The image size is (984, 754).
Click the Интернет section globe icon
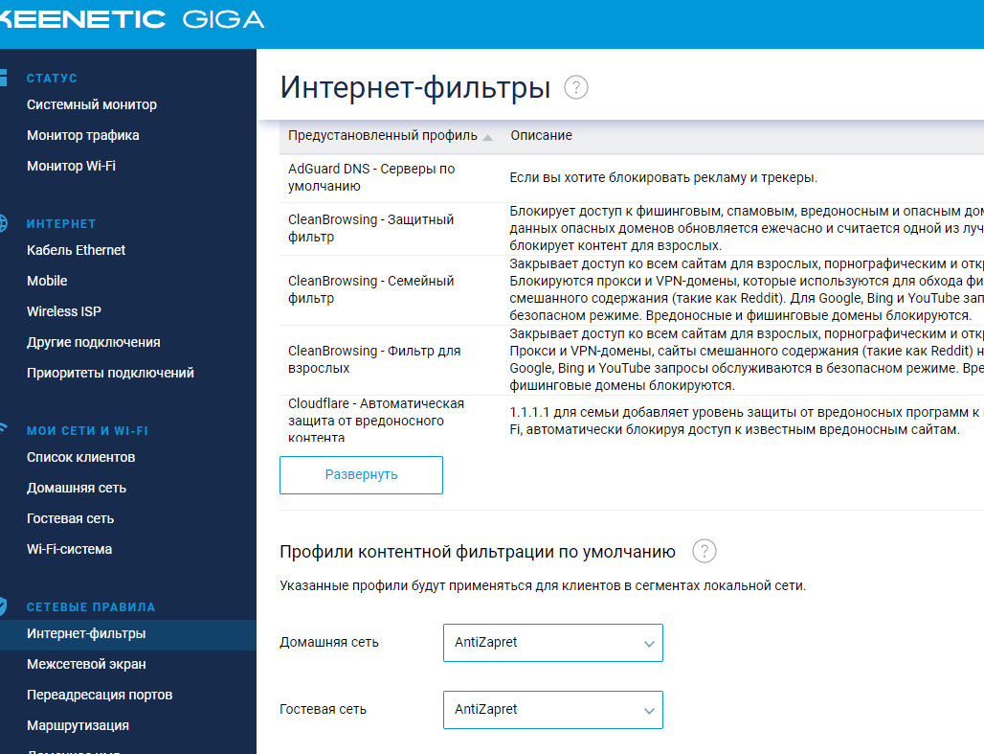(x=3, y=223)
